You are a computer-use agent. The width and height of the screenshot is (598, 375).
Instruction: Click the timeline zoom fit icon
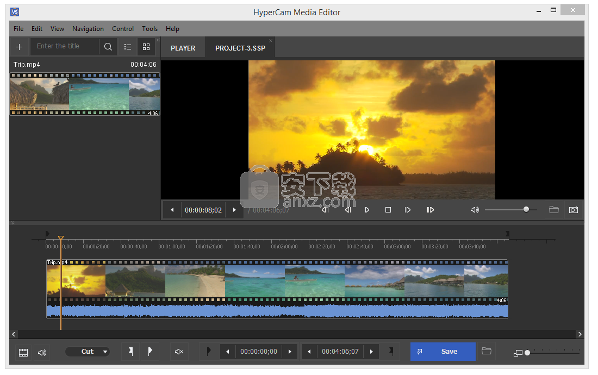tap(518, 353)
